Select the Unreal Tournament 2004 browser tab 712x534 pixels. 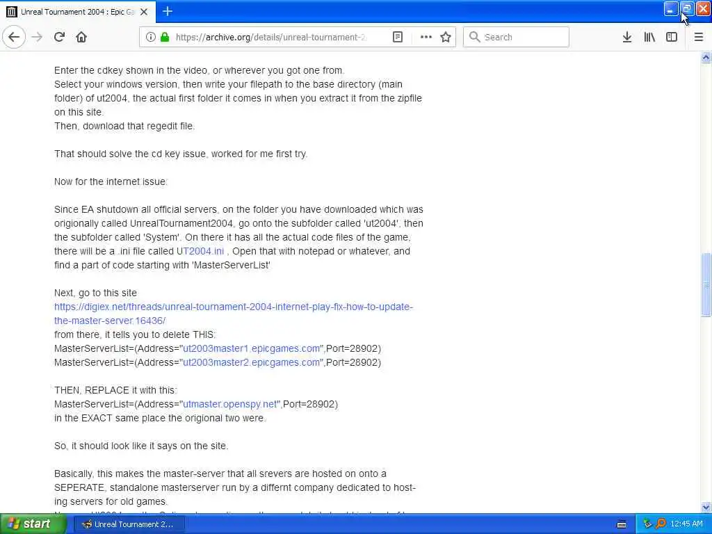[x=78, y=12]
